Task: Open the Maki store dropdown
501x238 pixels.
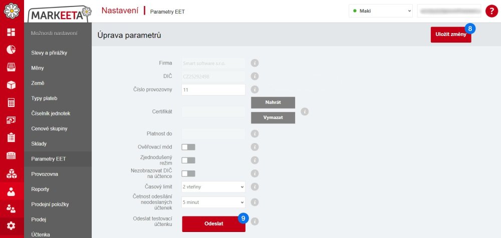Action: point(381,11)
